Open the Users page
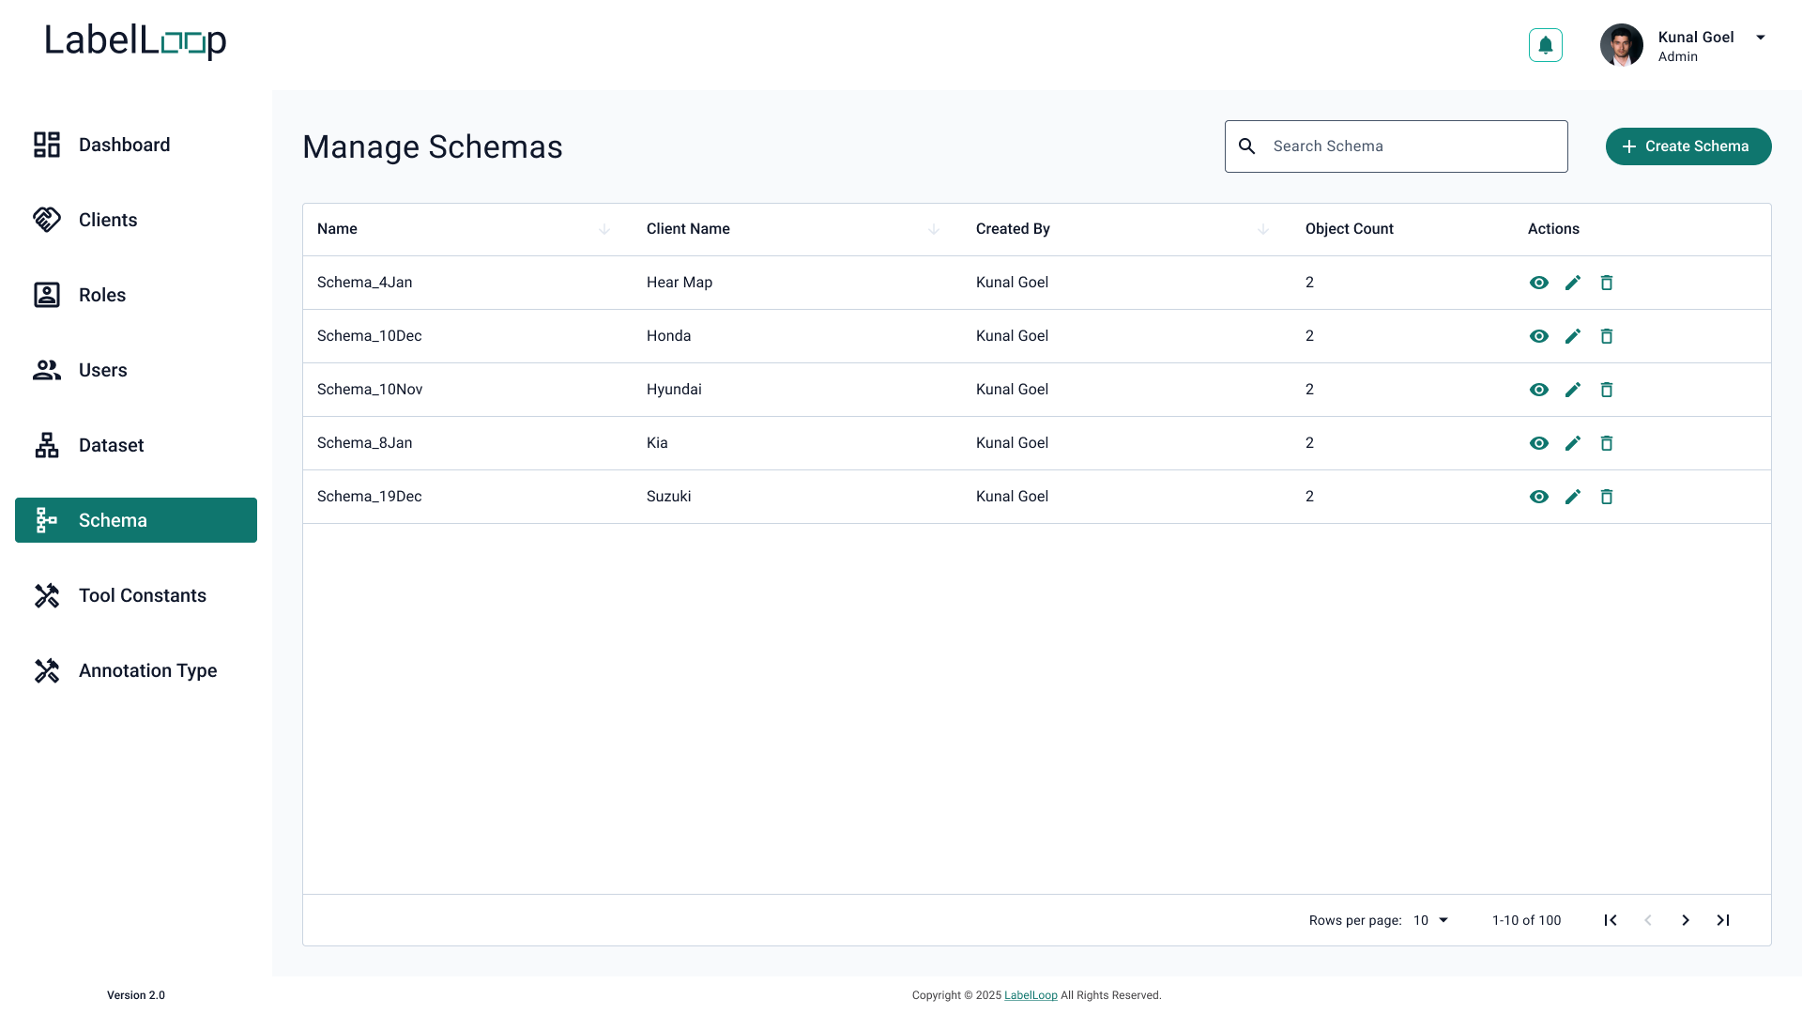1802x1014 pixels. [136, 370]
